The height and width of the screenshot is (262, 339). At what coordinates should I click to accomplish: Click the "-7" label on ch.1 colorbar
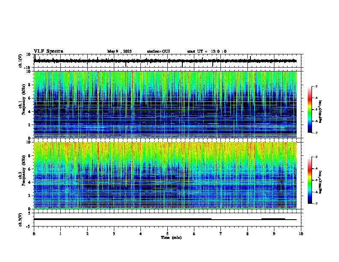coord(315,133)
